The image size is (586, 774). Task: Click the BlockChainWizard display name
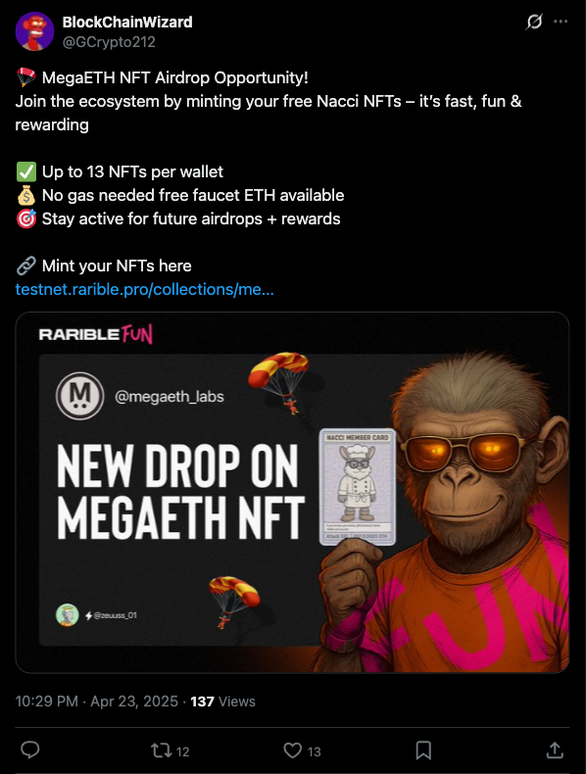click(x=127, y=23)
